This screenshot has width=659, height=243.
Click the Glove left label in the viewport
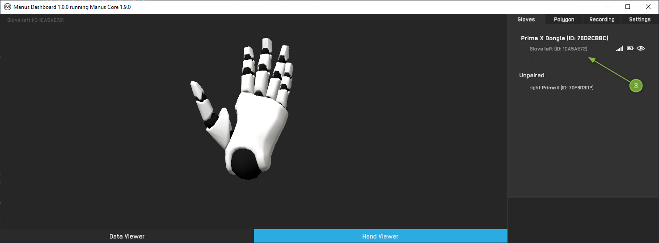pyautogui.click(x=35, y=20)
